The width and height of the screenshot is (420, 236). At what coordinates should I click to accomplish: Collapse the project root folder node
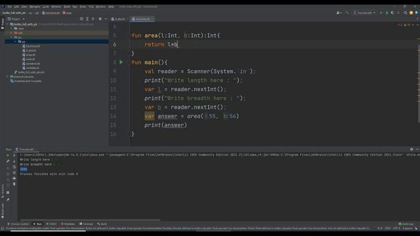7,24
